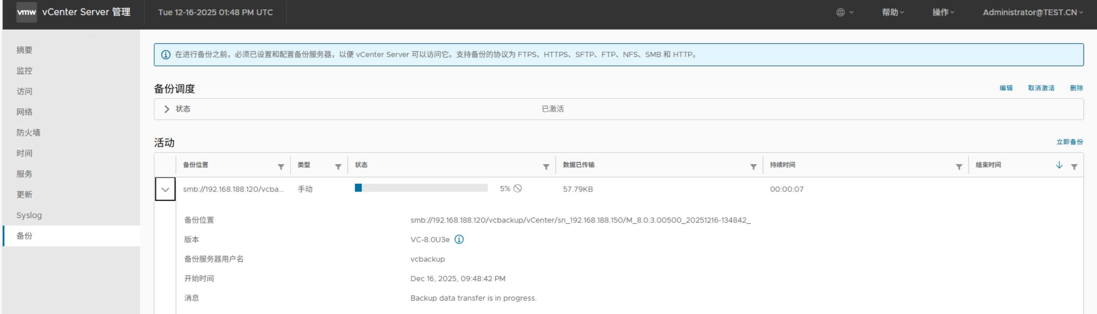1097x314 pixels.
Task: Go to 防火墙 in sidebar
Action: (x=71, y=132)
